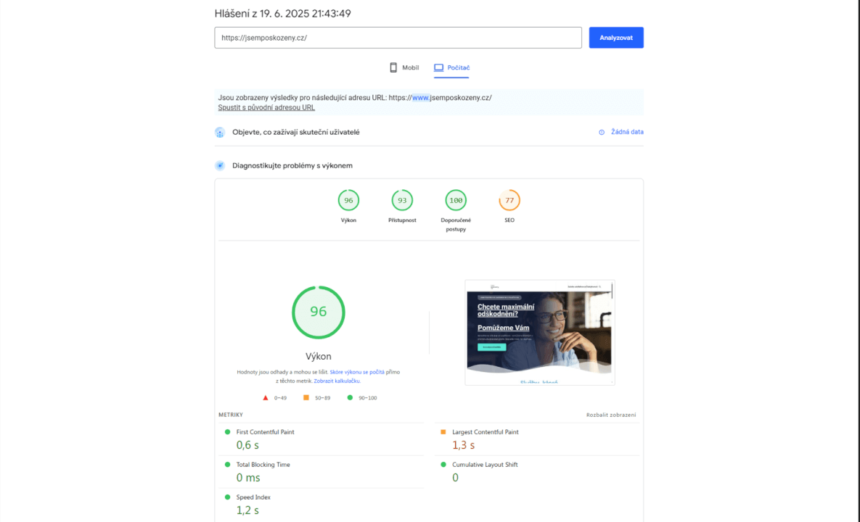The width and height of the screenshot is (860, 522).
Task: Select the Doporučené postupy score gauge 100
Action: point(456,201)
